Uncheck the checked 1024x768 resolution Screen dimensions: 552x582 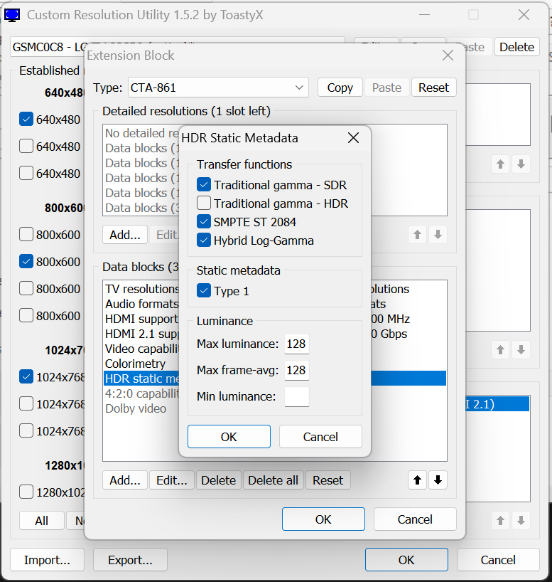click(26, 377)
